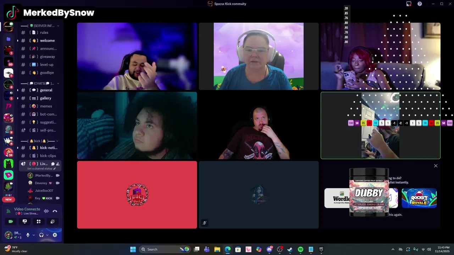Viewport: 454px width, 255px height.
Task: Open microphone input options arrow
Action: click(34, 235)
